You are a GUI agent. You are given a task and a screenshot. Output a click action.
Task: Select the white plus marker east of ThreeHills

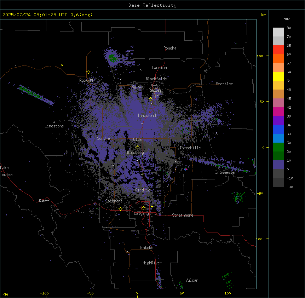pyautogui.click(x=217, y=133)
